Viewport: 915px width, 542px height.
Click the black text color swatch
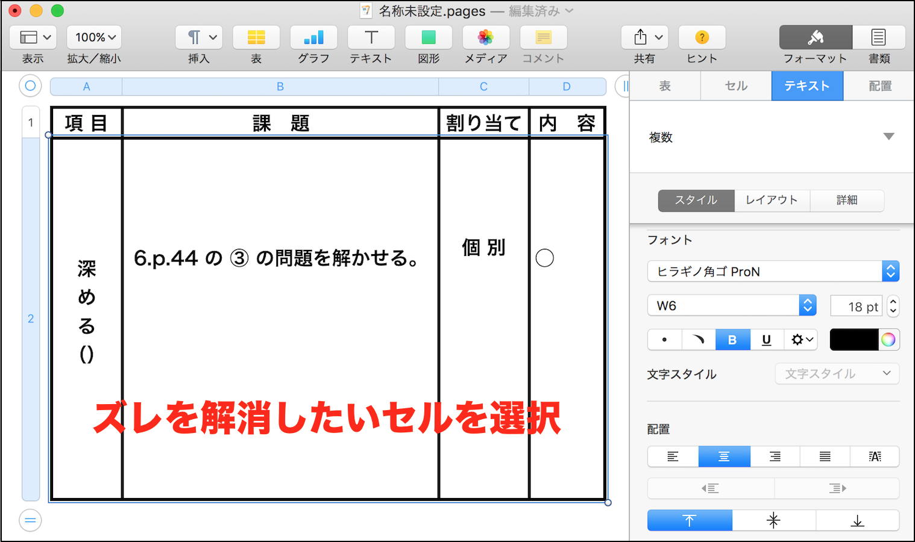854,340
